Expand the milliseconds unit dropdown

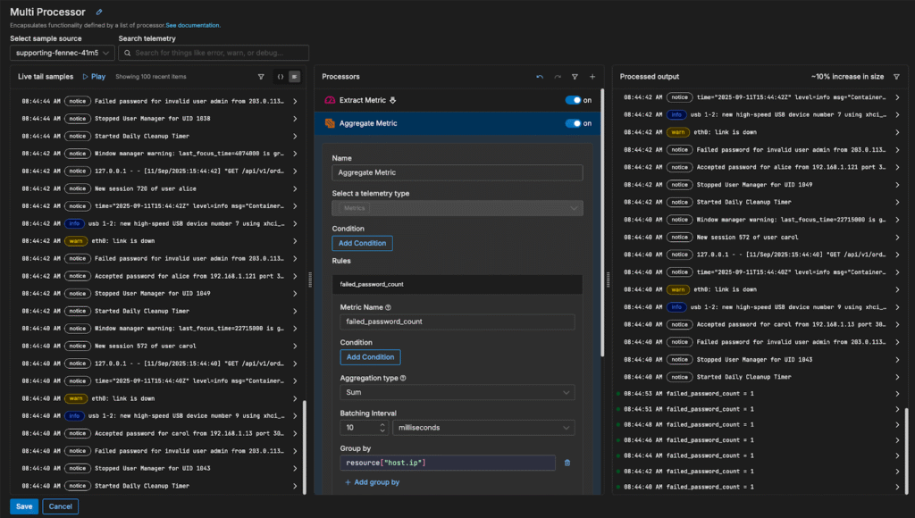tap(483, 427)
